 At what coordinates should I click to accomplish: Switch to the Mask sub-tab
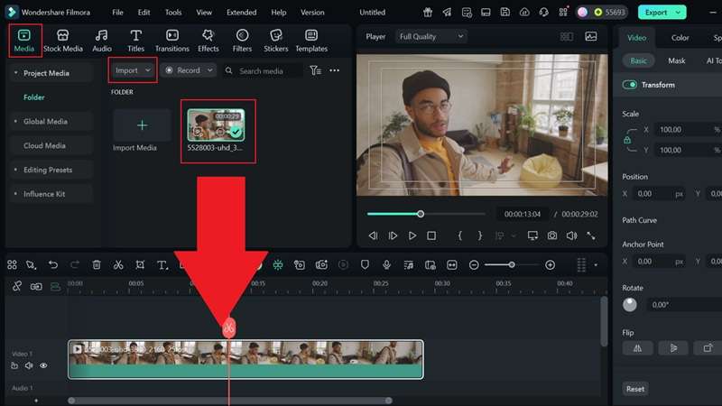pos(676,60)
